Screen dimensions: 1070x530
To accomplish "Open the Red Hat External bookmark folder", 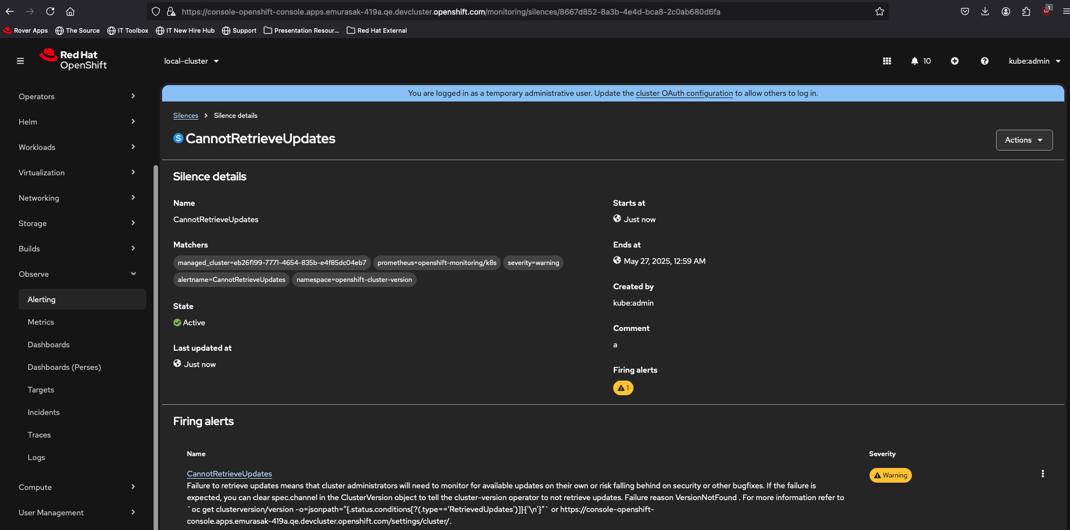I will click(x=377, y=30).
